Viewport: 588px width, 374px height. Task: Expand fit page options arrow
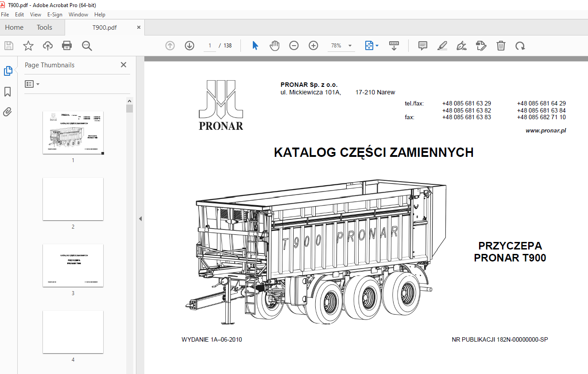pos(377,46)
